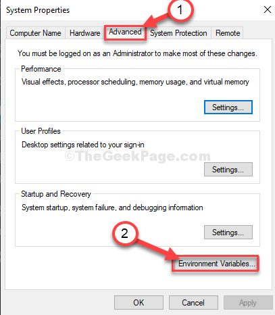Click the User Profiles group label
275x315 pixels.
[41, 131]
